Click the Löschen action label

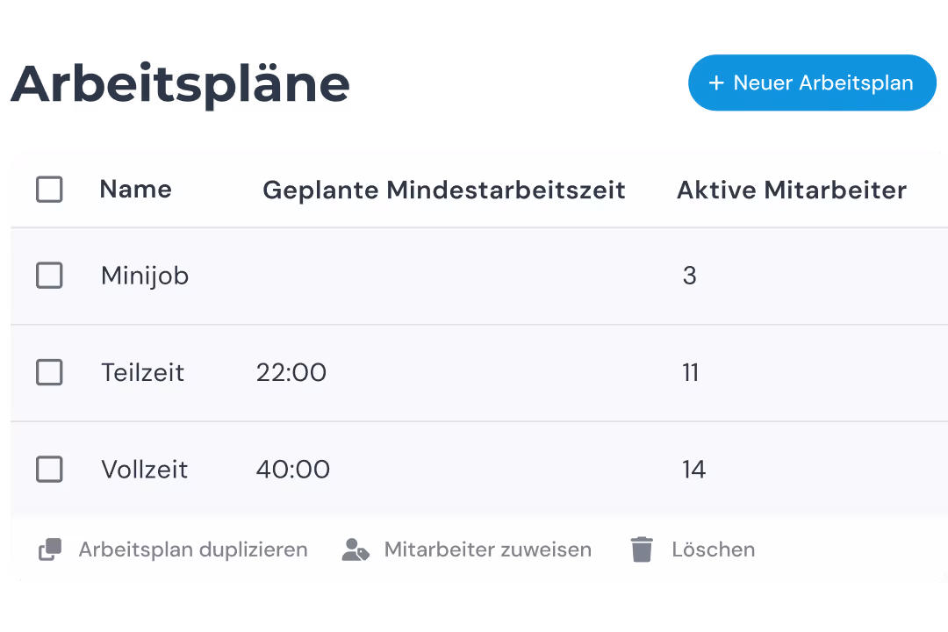[714, 549]
